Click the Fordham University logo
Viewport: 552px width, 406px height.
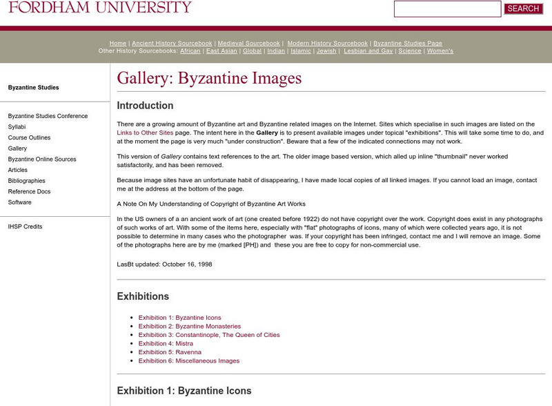click(x=97, y=8)
